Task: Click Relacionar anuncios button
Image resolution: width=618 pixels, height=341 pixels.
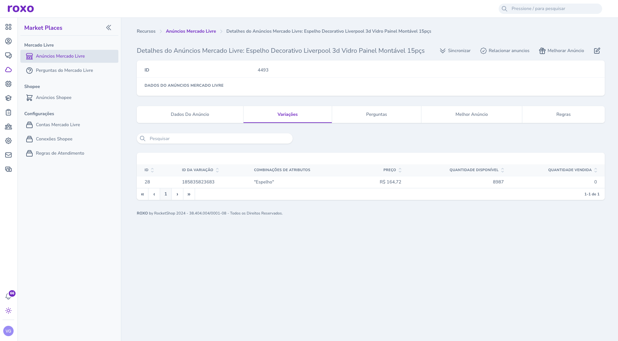Action: [505, 50]
